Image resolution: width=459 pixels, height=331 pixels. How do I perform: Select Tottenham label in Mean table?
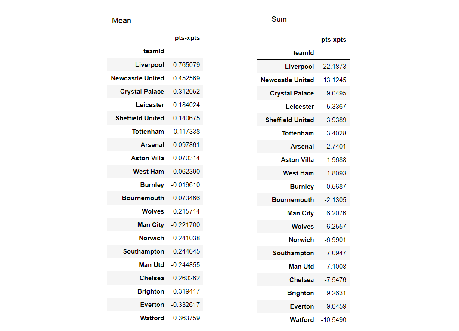pyautogui.click(x=148, y=132)
